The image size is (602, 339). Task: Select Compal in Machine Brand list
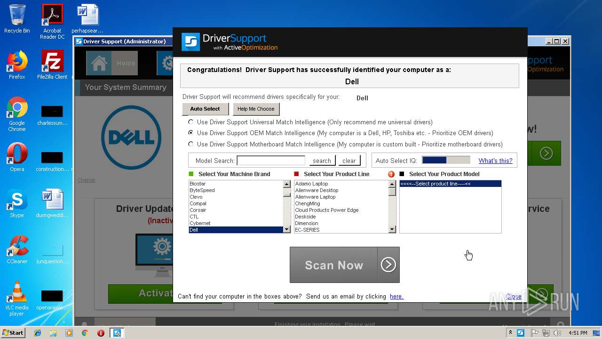235,203
